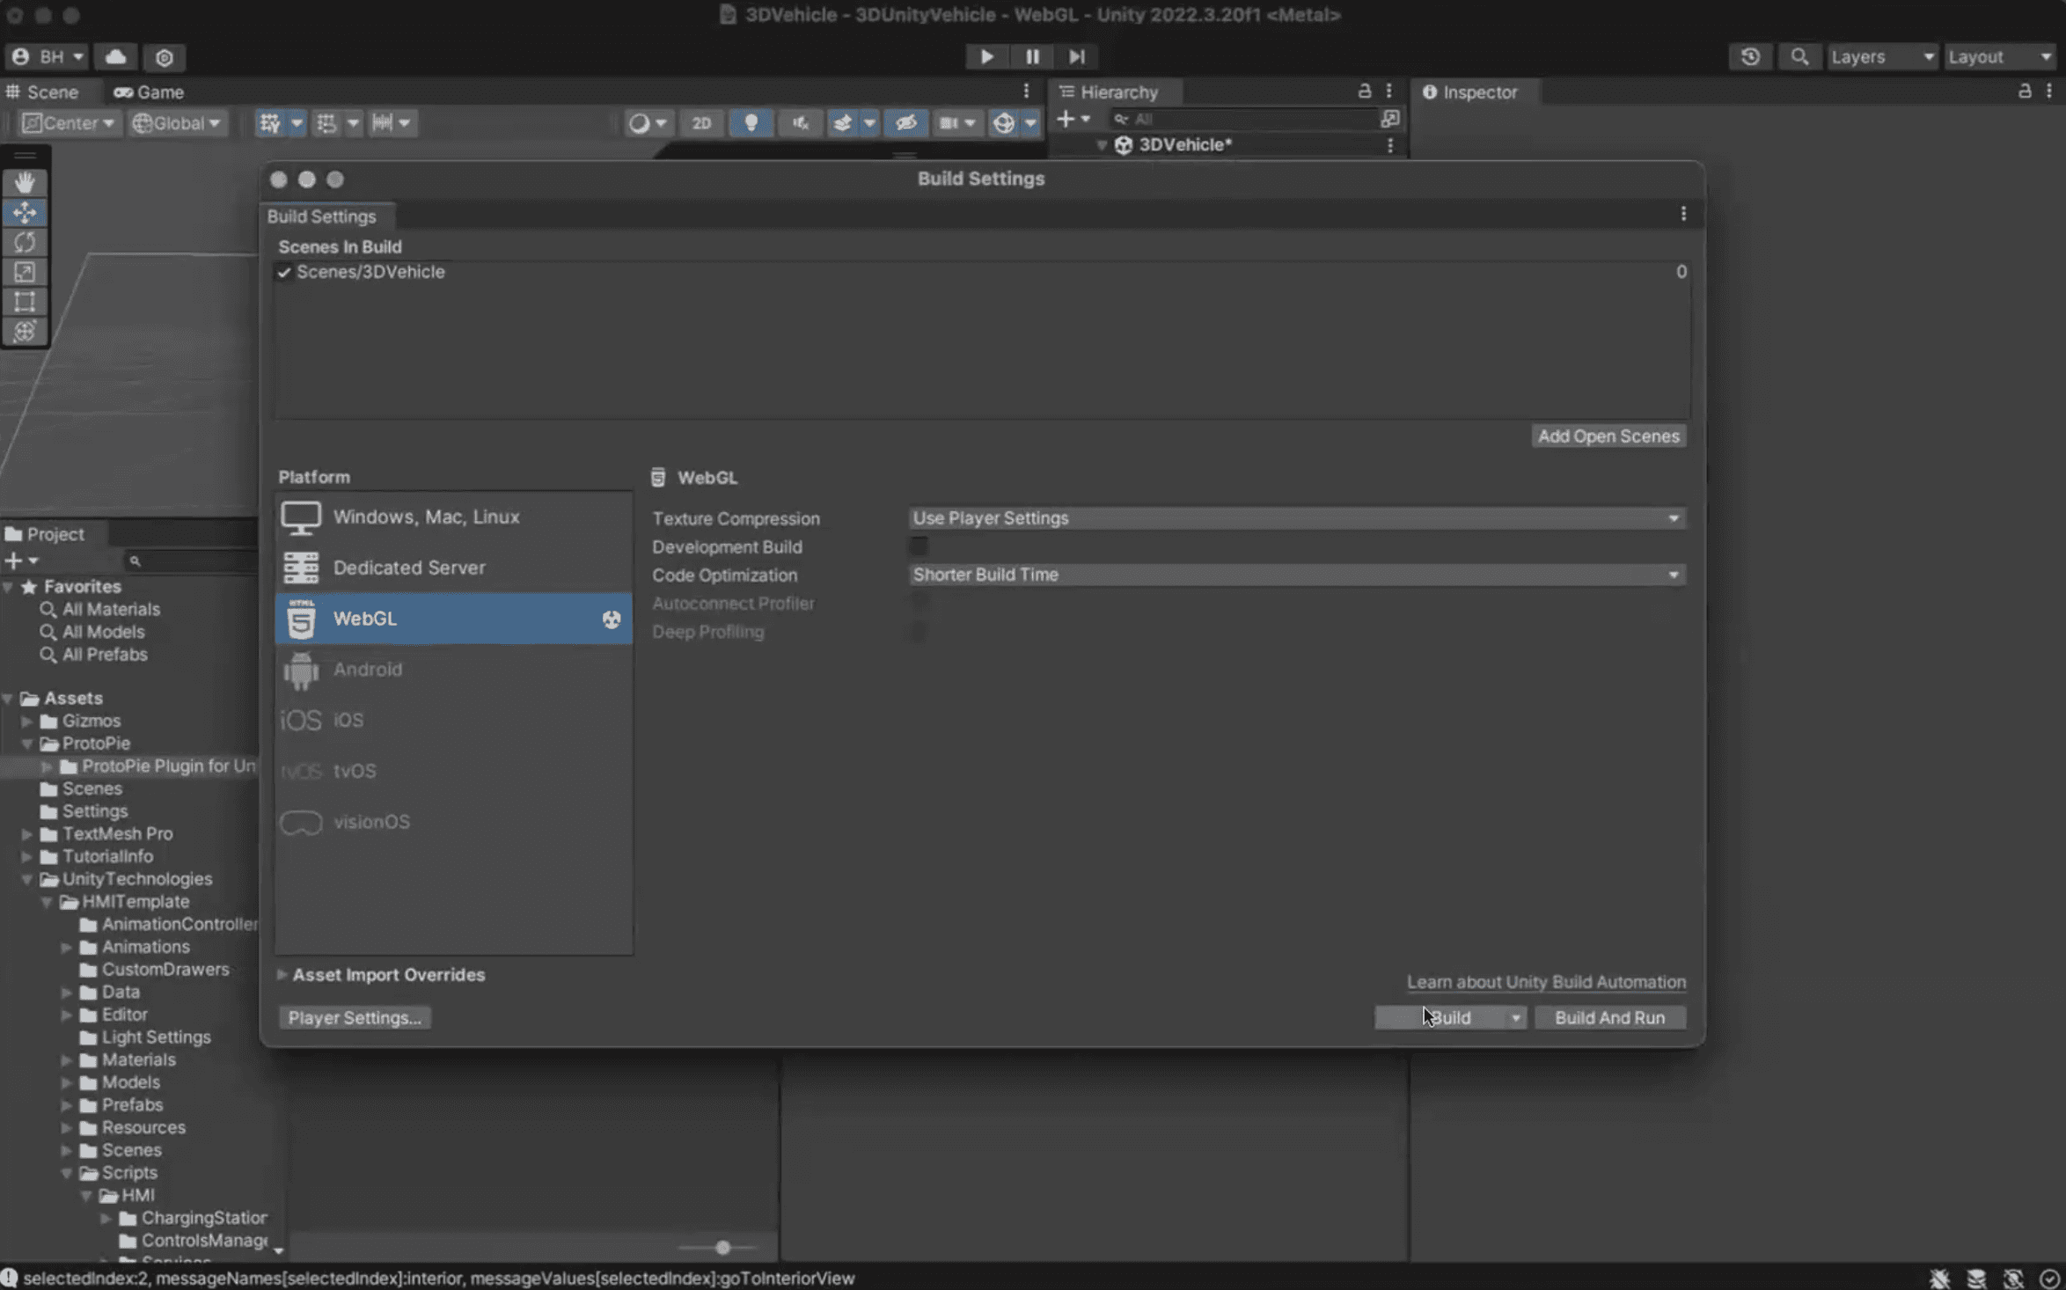The image size is (2066, 1290).
Task: Choose the WebGL platform icon
Action: coord(300,619)
